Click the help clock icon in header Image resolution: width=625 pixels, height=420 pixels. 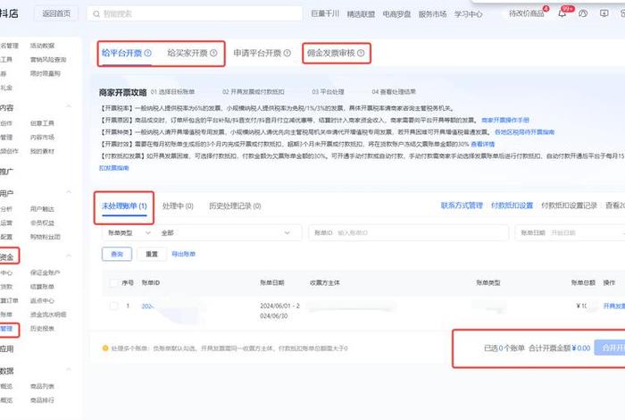pyautogui.click(x=583, y=13)
